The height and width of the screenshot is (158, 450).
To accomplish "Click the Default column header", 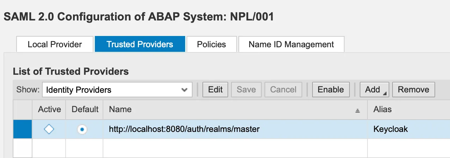I will [x=85, y=110].
